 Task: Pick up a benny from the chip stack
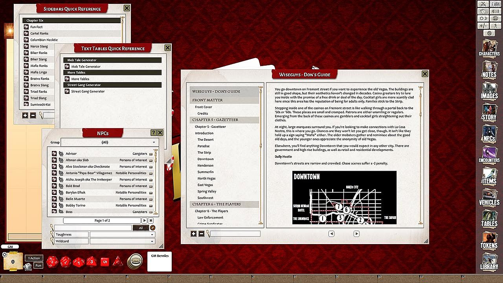pyautogui.click(x=135, y=261)
